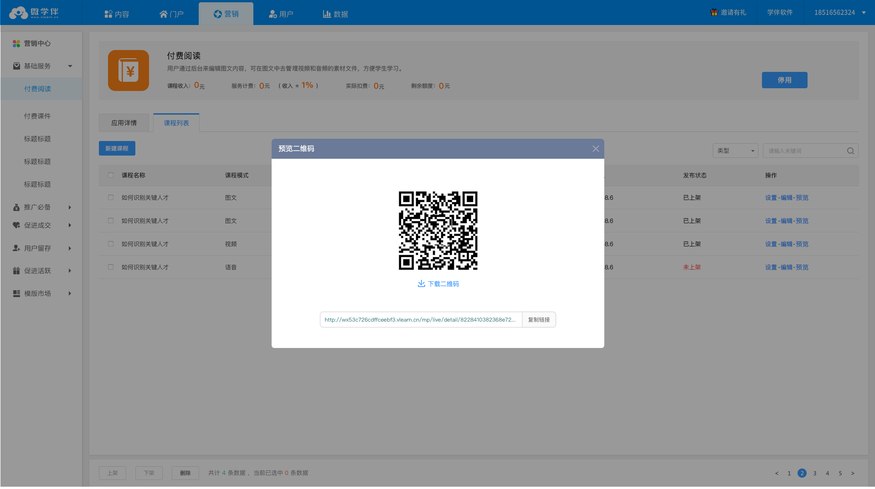Click 设置-编辑-预览 in the 未上架 row
Image resolution: width=875 pixels, height=489 pixels.
(x=787, y=267)
